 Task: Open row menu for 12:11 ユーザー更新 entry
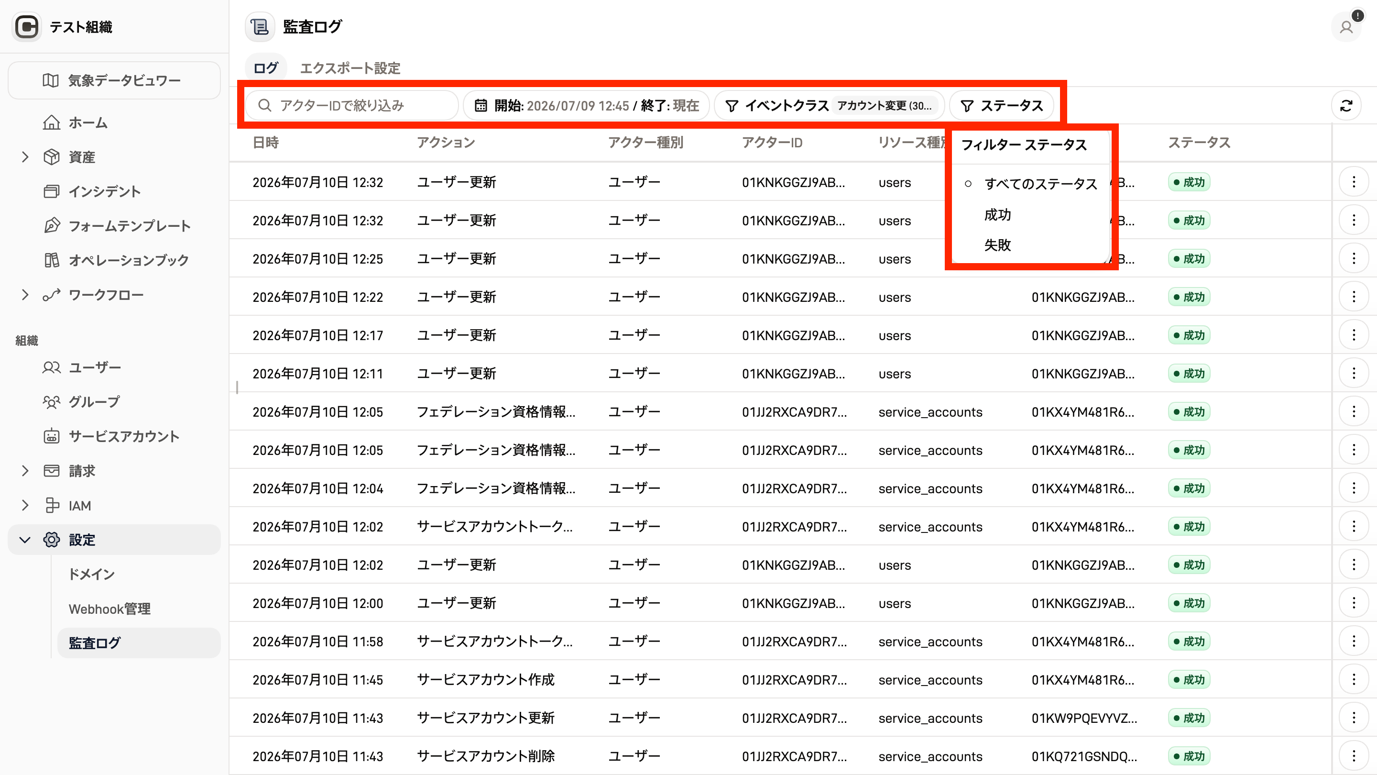[x=1354, y=373]
